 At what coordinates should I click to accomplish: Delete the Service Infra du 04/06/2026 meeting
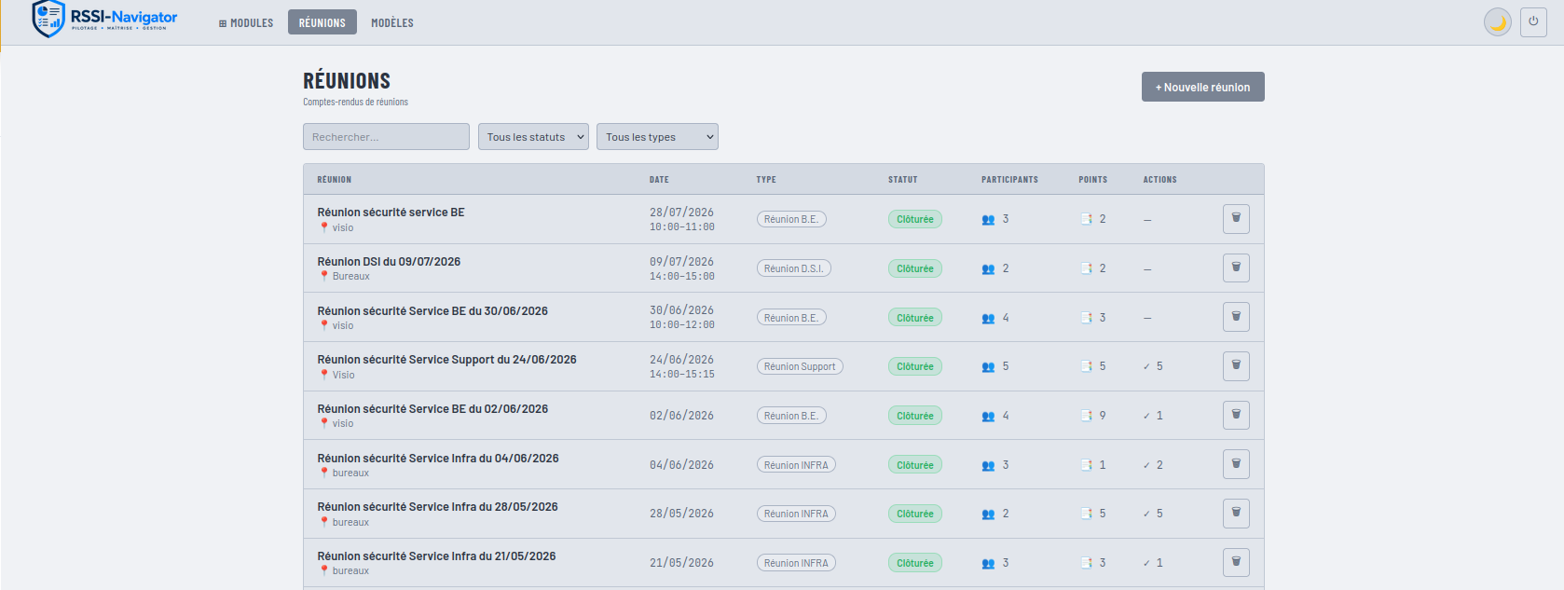coord(1236,464)
